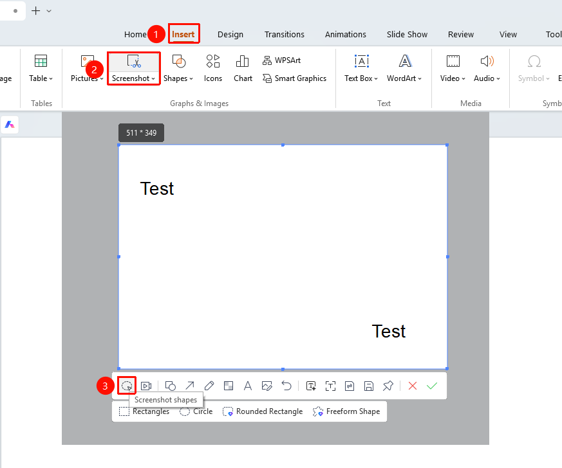Cancel the screenshot with the red X
The height and width of the screenshot is (468, 562).
(413, 386)
